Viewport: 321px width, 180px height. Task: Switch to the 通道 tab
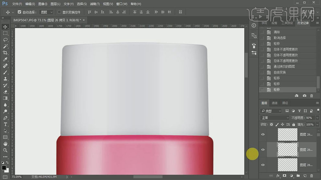pyautogui.click(x=275, y=103)
